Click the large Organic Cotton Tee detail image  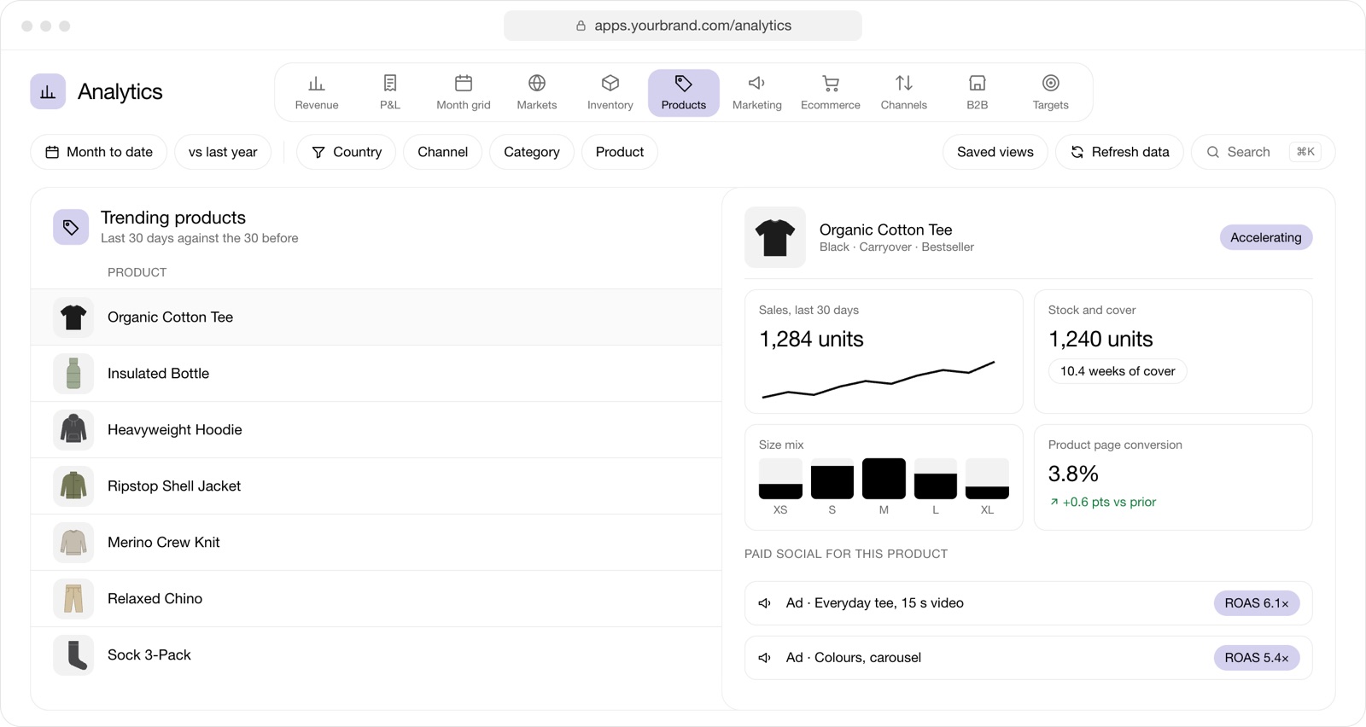[x=775, y=237]
